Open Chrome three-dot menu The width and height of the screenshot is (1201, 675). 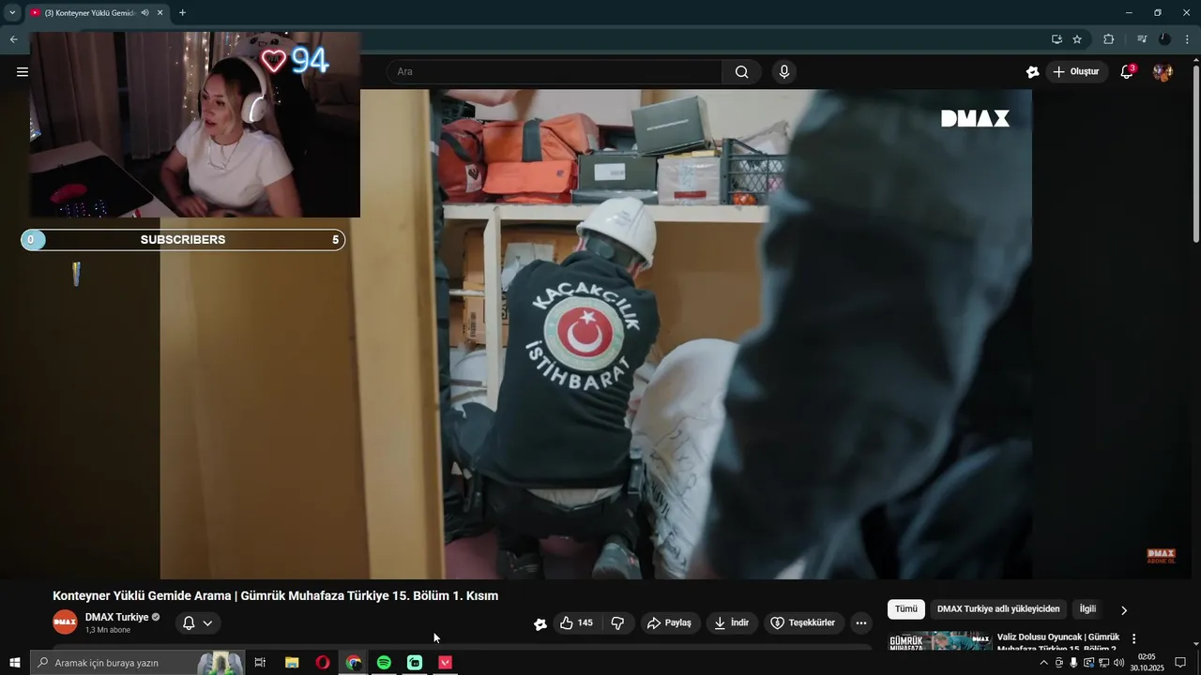[1187, 39]
